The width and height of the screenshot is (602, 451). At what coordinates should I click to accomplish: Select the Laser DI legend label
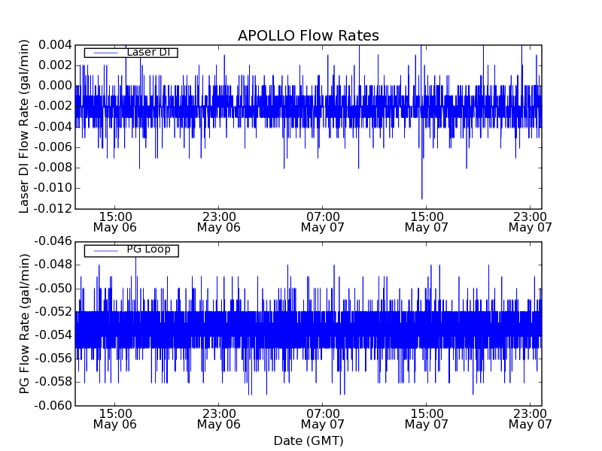coord(148,53)
